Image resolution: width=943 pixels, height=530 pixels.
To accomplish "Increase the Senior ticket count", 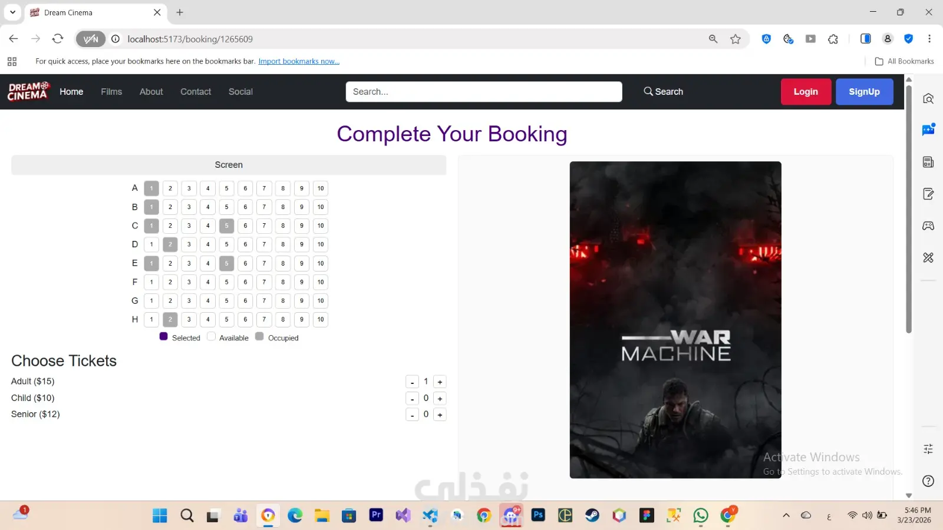I will [x=440, y=415].
